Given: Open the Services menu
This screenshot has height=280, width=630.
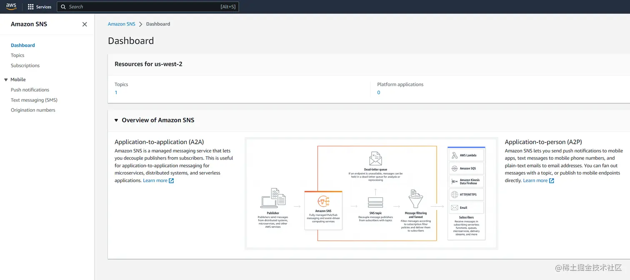Looking at the screenshot, I should click(40, 7).
